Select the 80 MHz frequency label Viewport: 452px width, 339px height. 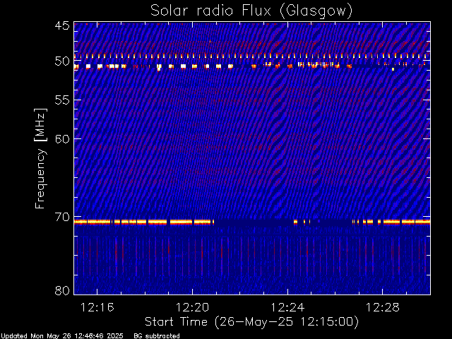(62, 290)
